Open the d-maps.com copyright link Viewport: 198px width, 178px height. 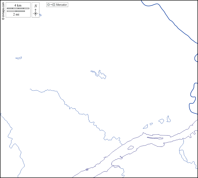click(3, 10)
